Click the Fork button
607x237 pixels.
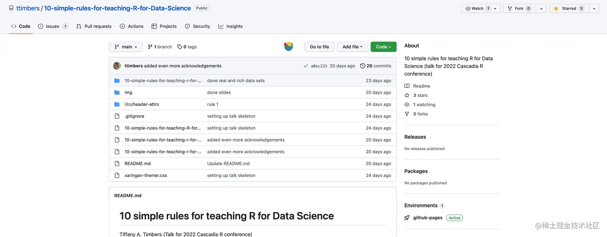pos(519,8)
